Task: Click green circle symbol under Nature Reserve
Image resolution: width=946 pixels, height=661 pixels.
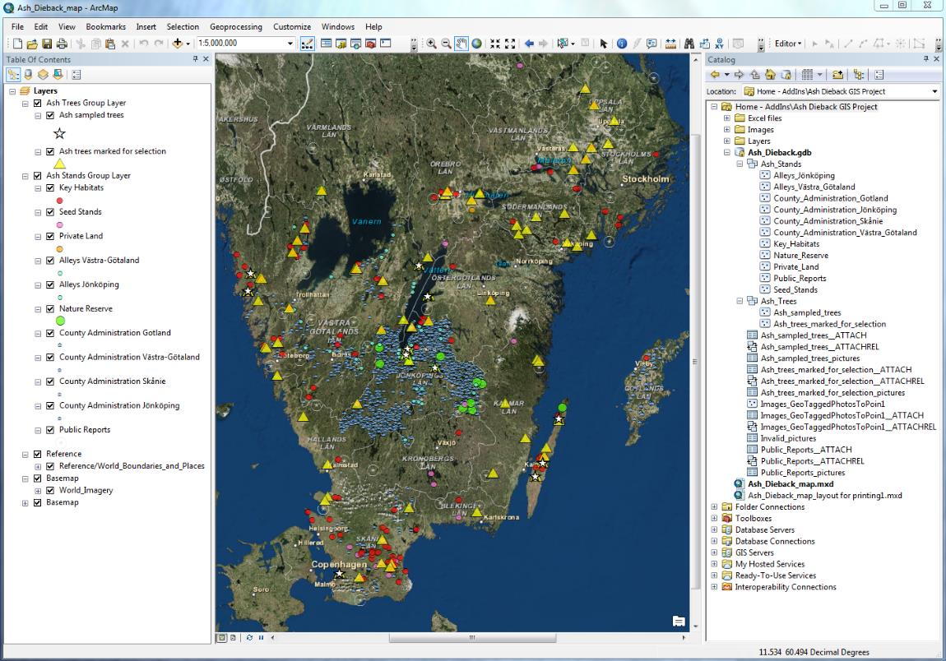Action: tap(60, 321)
